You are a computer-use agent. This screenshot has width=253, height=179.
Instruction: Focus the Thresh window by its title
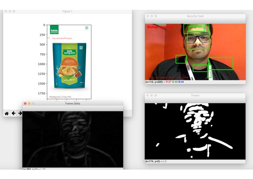195,95
